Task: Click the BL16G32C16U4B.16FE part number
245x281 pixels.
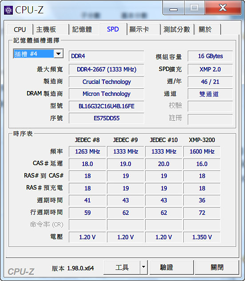Action: 106,106
